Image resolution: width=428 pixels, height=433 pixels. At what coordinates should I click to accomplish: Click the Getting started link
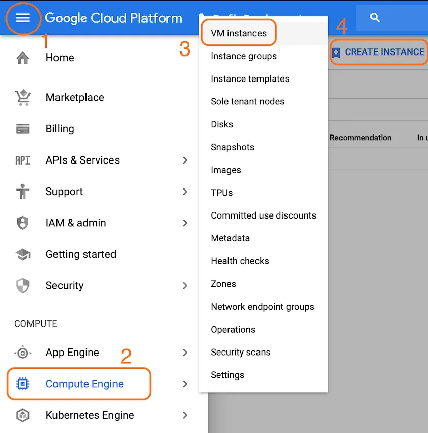pos(81,254)
